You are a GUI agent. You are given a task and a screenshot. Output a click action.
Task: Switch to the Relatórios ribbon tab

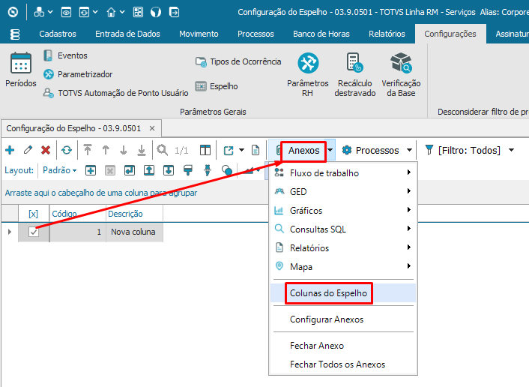[x=387, y=34]
